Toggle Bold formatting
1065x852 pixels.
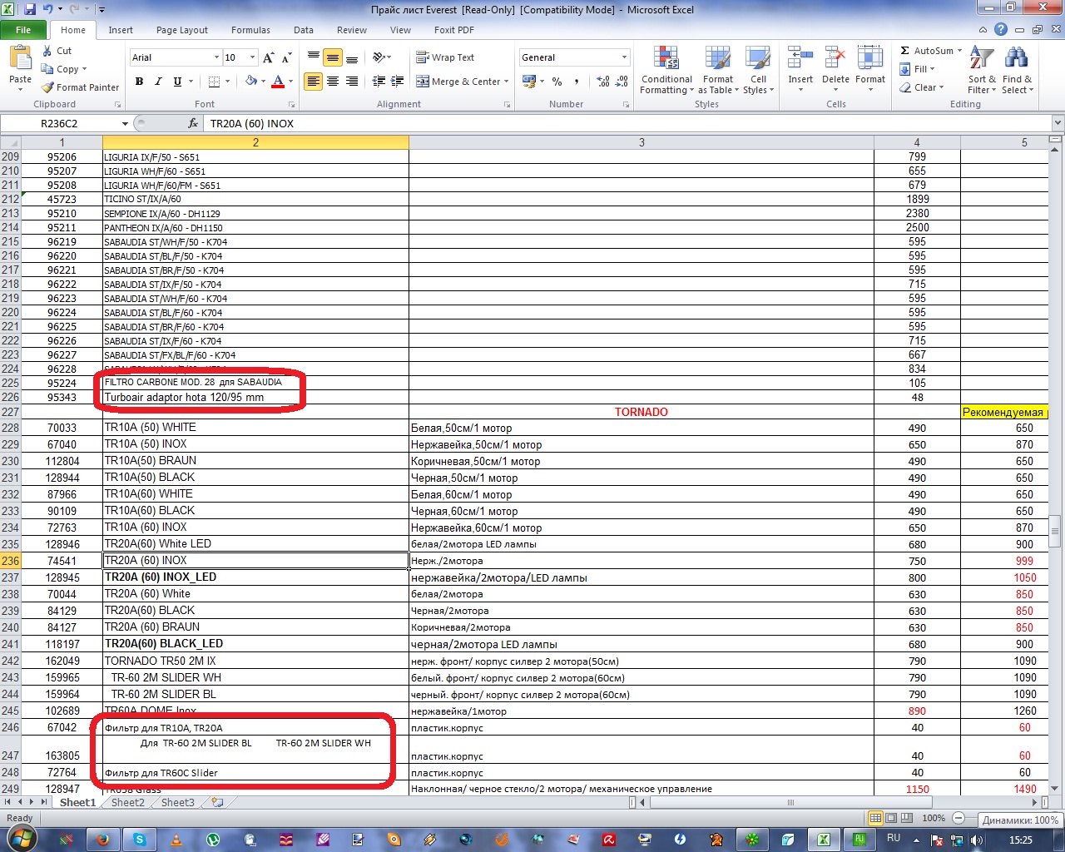[139, 82]
